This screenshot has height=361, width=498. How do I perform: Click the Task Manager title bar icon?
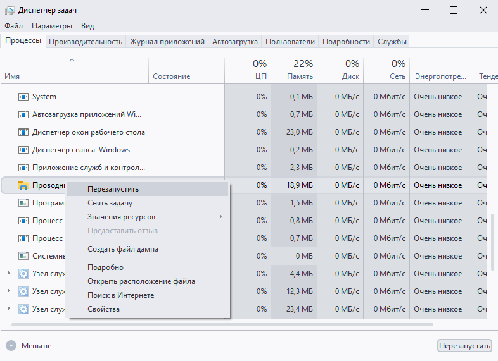point(10,11)
